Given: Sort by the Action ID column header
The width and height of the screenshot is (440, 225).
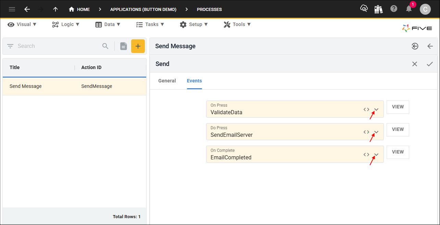Looking at the screenshot, I should pyautogui.click(x=91, y=67).
